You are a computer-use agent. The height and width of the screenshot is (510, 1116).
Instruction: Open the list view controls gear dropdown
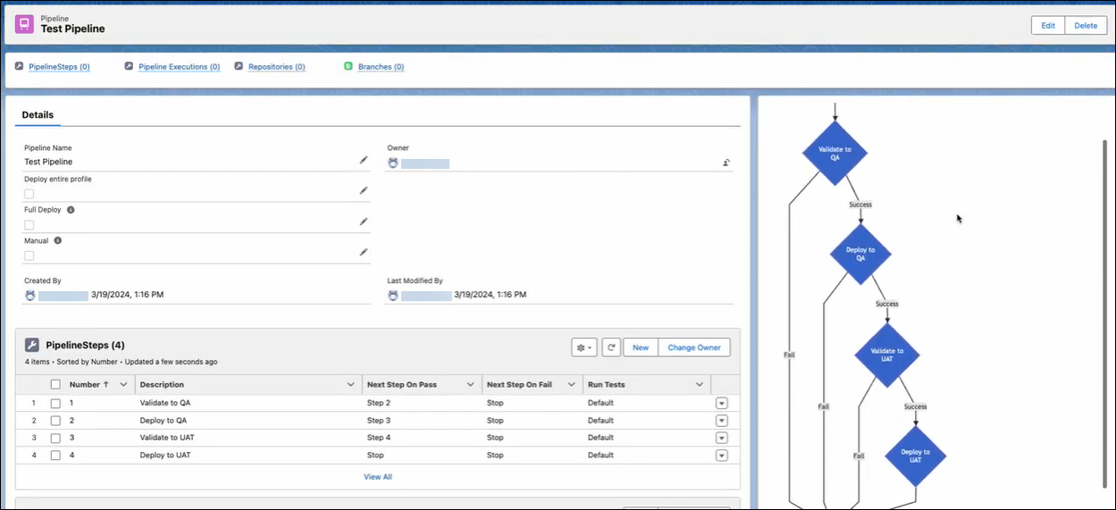[x=584, y=347]
